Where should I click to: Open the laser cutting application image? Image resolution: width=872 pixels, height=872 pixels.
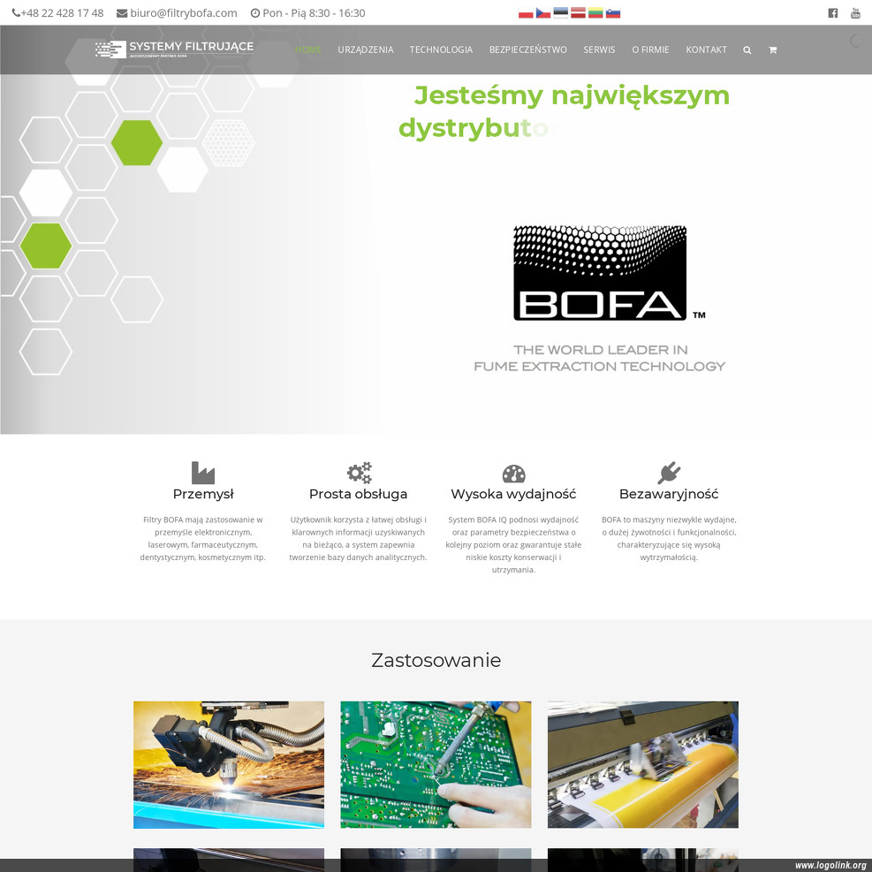point(229,765)
